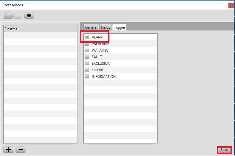This screenshot has width=235, height=156.
Task: Click the minus icon to remove entry
Action: [21, 149]
